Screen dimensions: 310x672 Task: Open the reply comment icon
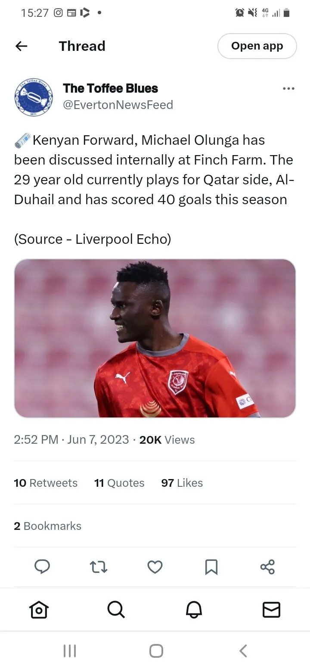point(42,567)
